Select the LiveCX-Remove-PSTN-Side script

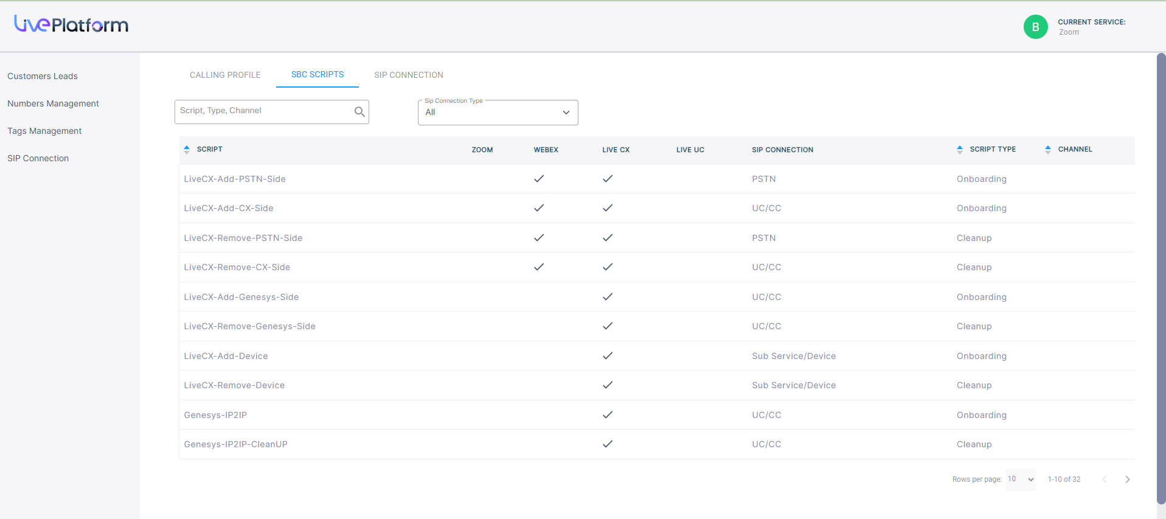(x=243, y=238)
